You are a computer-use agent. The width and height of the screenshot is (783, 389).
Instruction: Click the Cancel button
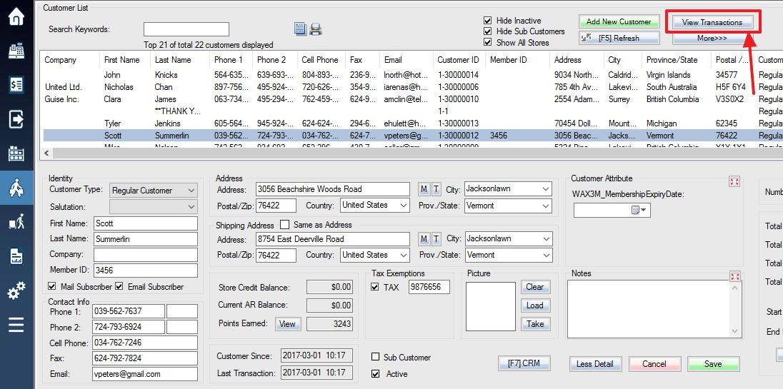(654, 363)
